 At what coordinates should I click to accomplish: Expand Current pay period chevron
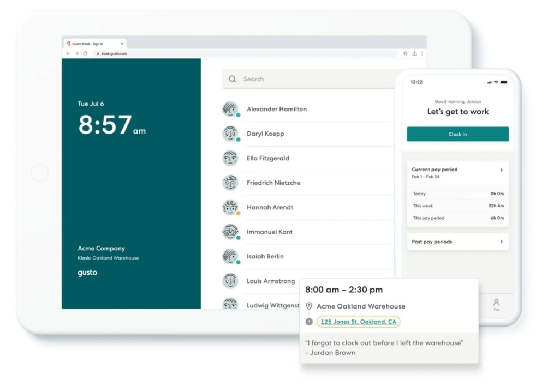point(502,170)
